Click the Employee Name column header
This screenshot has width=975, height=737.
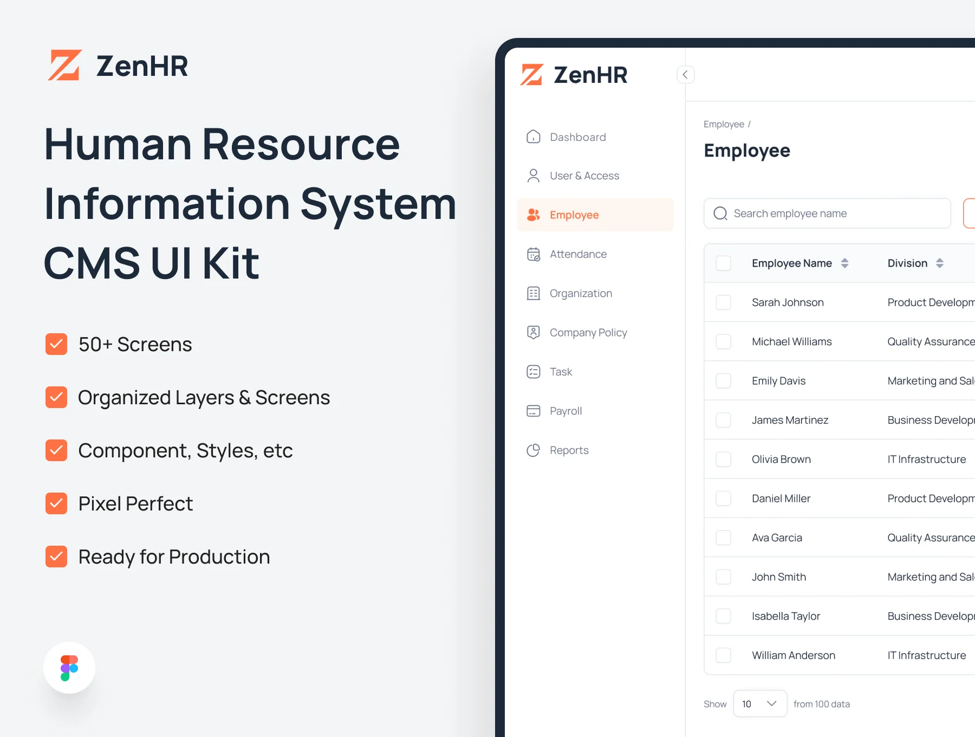coord(792,263)
